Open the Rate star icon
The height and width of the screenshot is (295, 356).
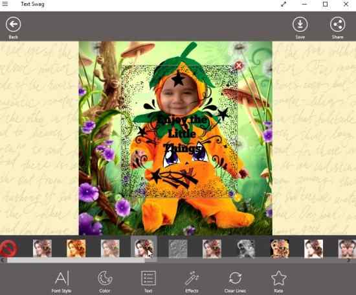tap(278, 278)
